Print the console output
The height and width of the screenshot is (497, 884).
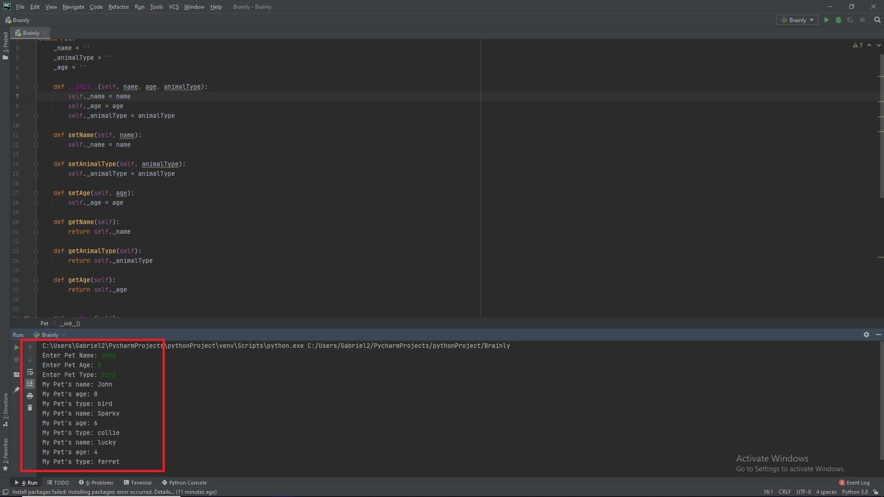click(x=30, y=396)
